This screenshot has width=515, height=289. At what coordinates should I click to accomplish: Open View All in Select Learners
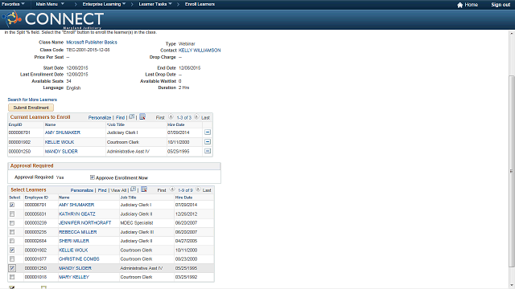[x=118, y=190]
